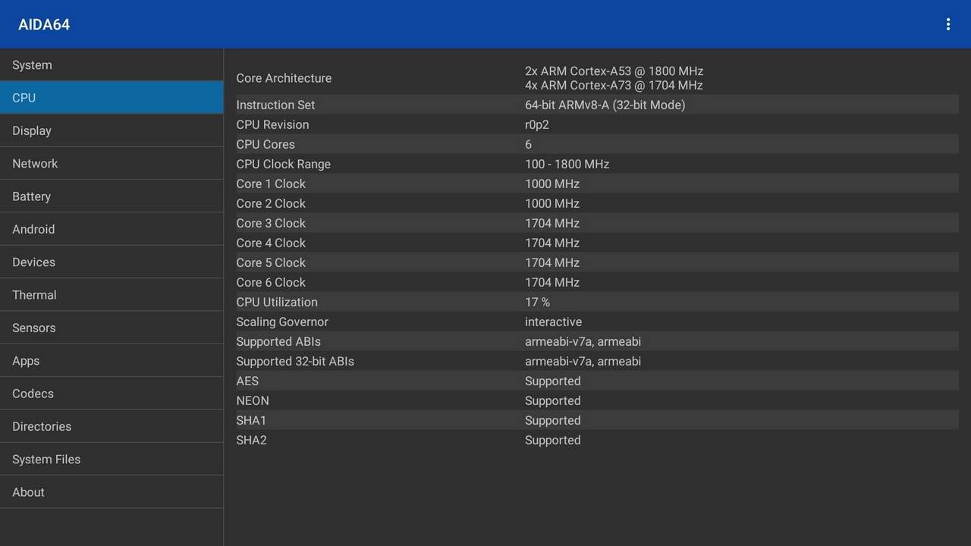The image size is (971, 546).
Task: Browse the Directories section
Action: pyautogui.click(x=112, y=426)
